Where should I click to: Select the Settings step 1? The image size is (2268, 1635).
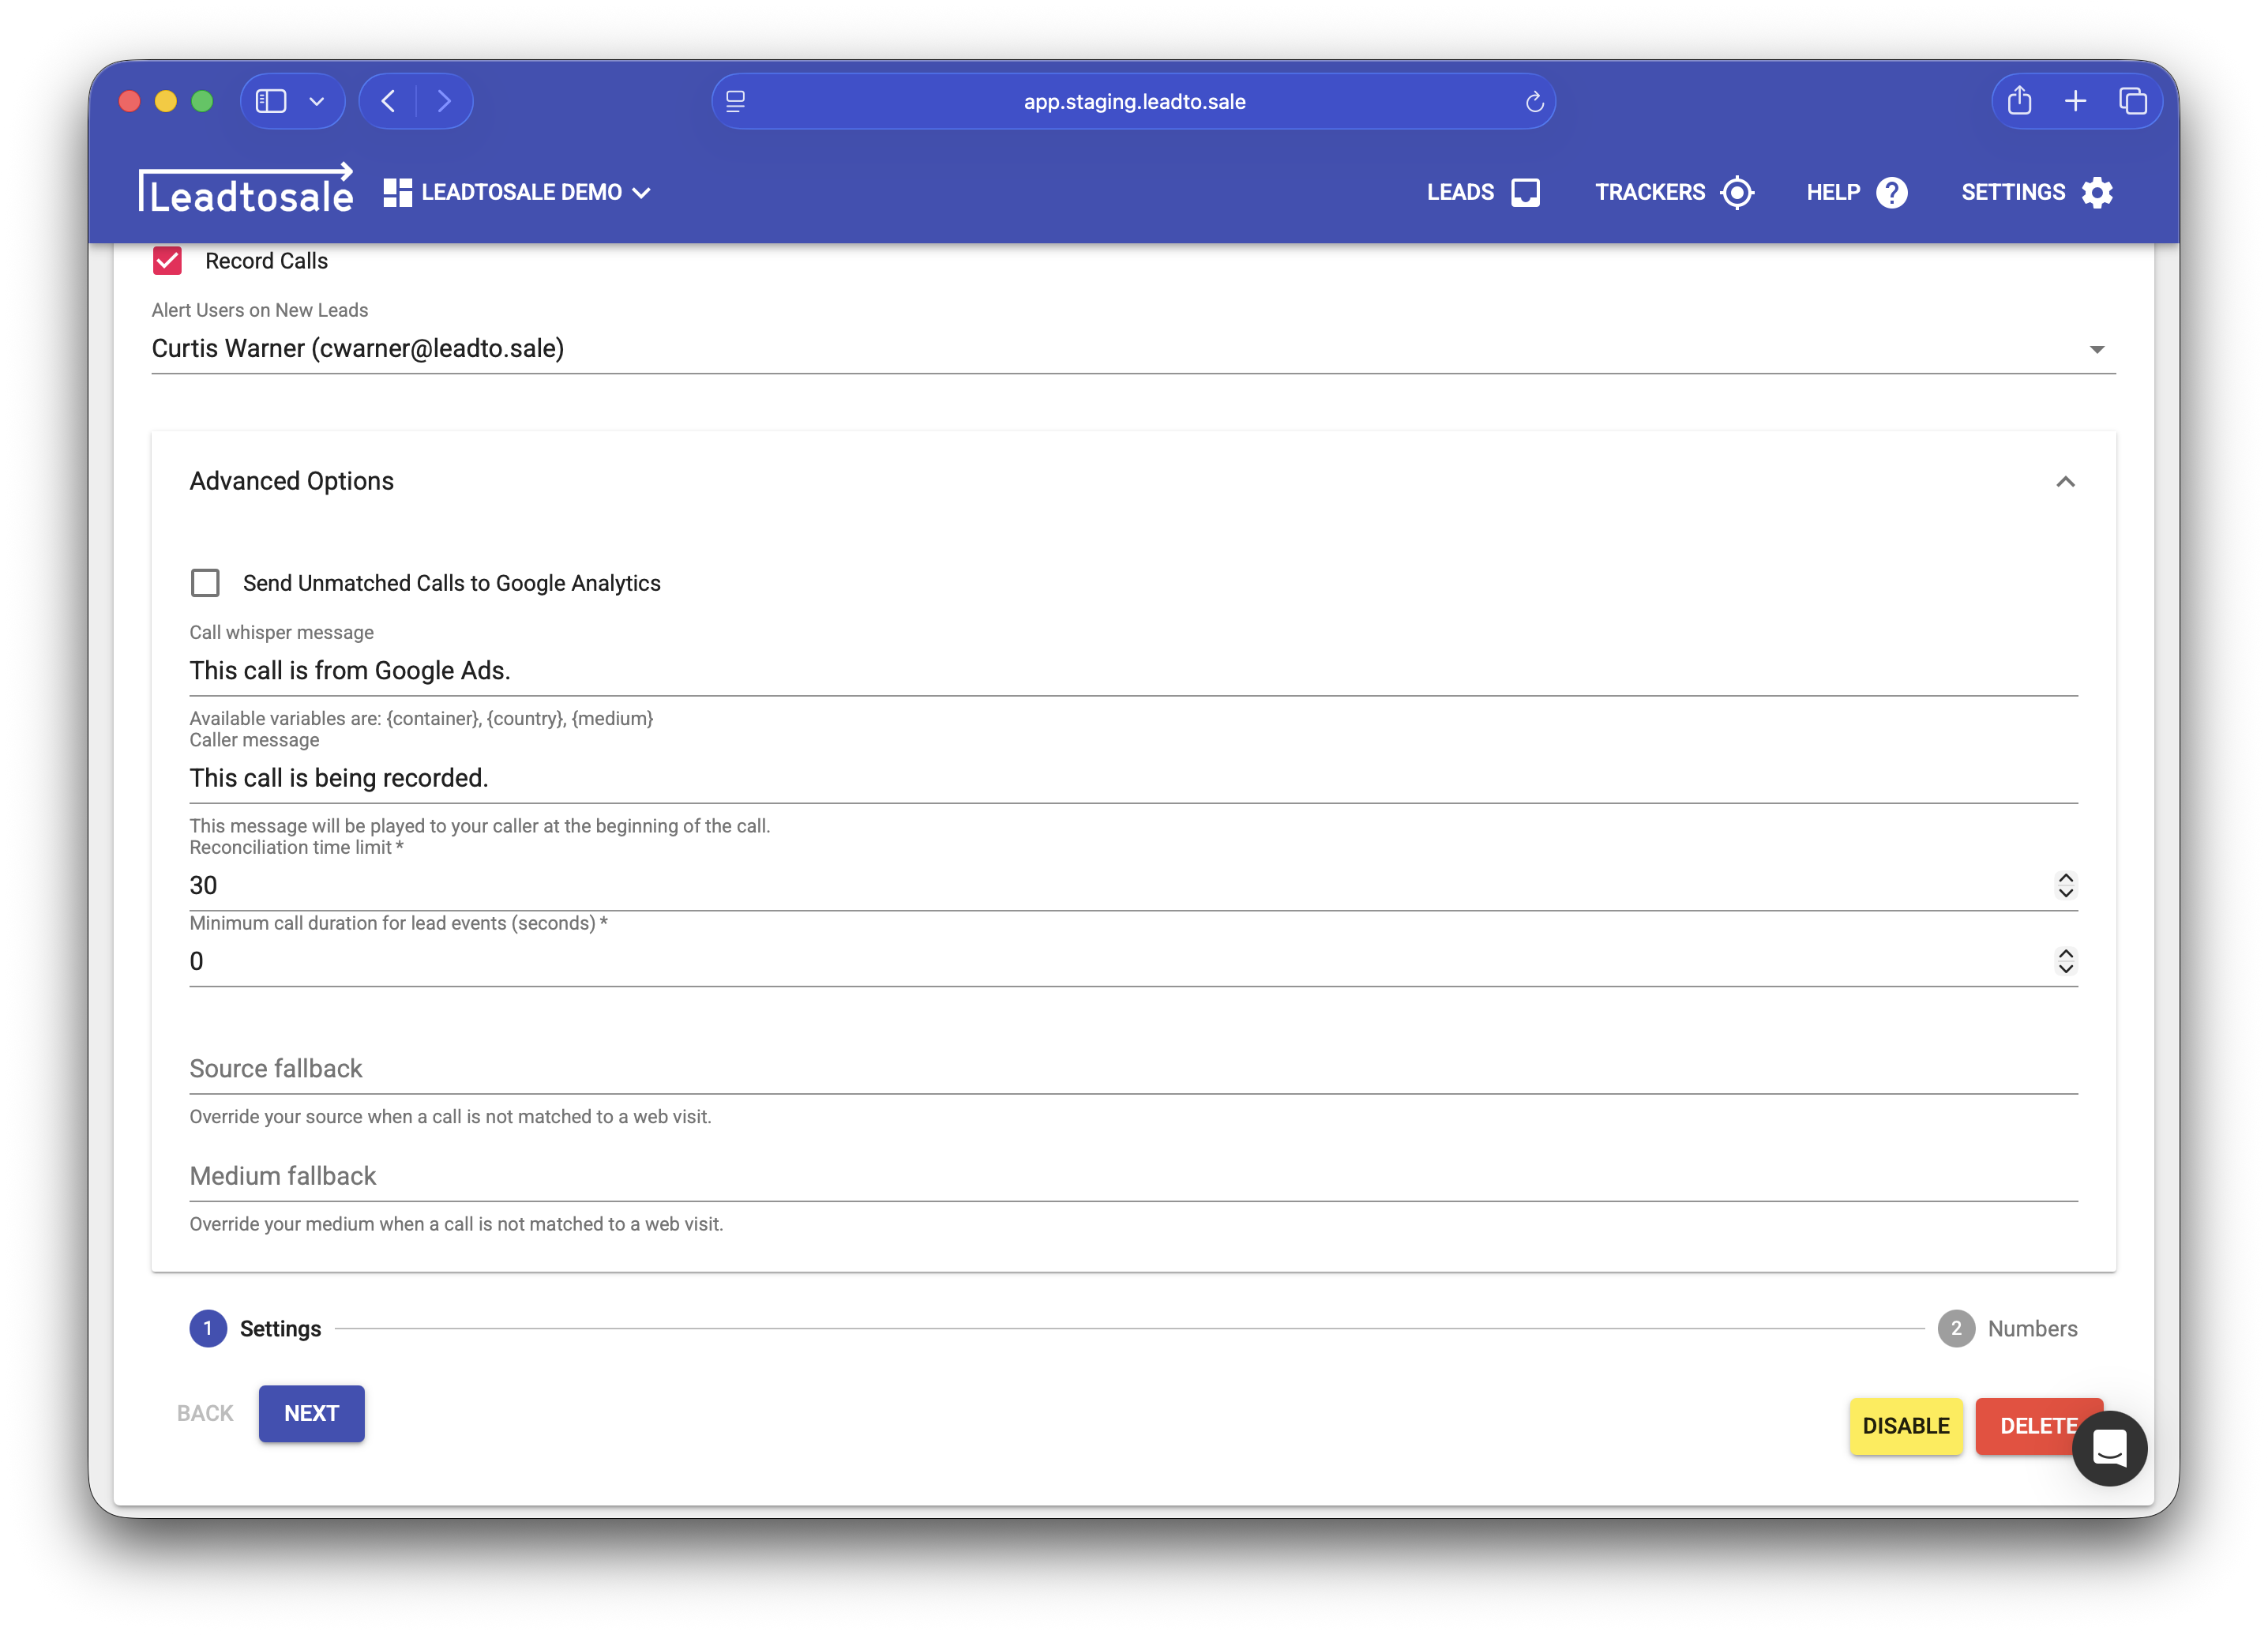[208, 1328]
